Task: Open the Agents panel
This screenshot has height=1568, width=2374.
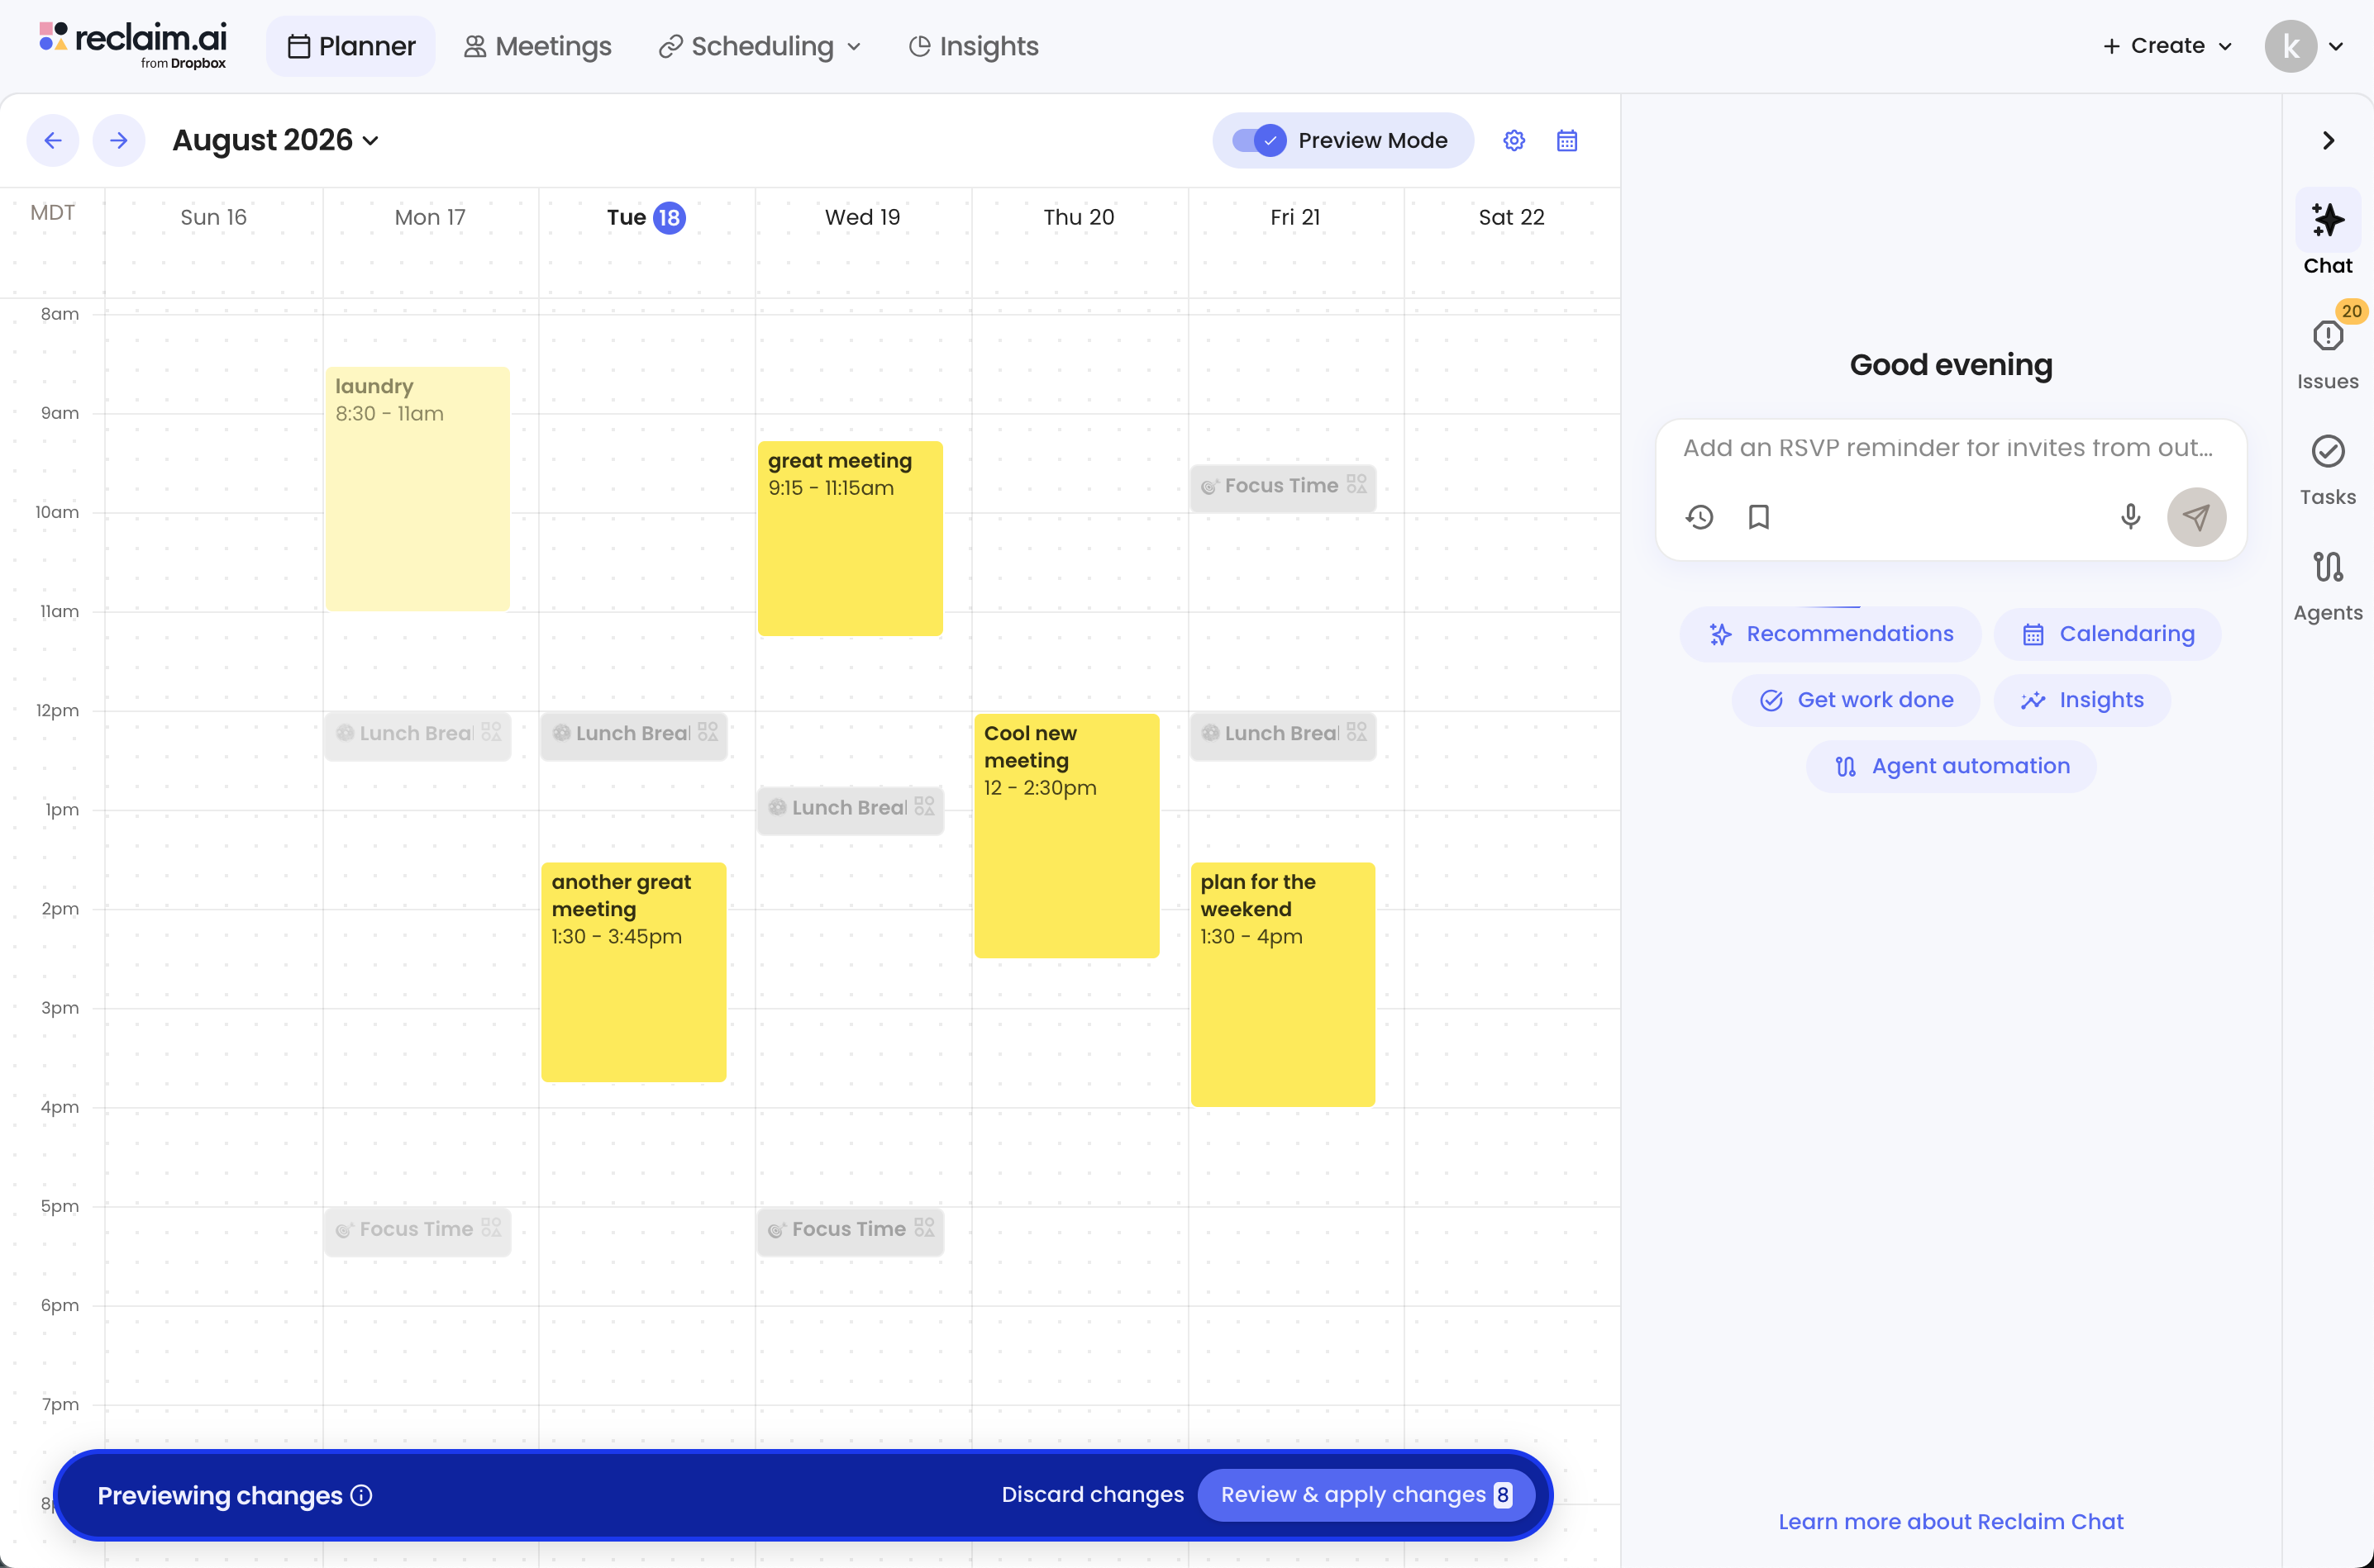Action: click(x=2328, y=585)
